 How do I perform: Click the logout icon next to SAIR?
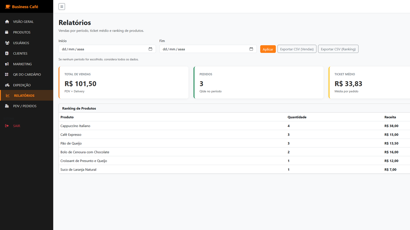7,126
